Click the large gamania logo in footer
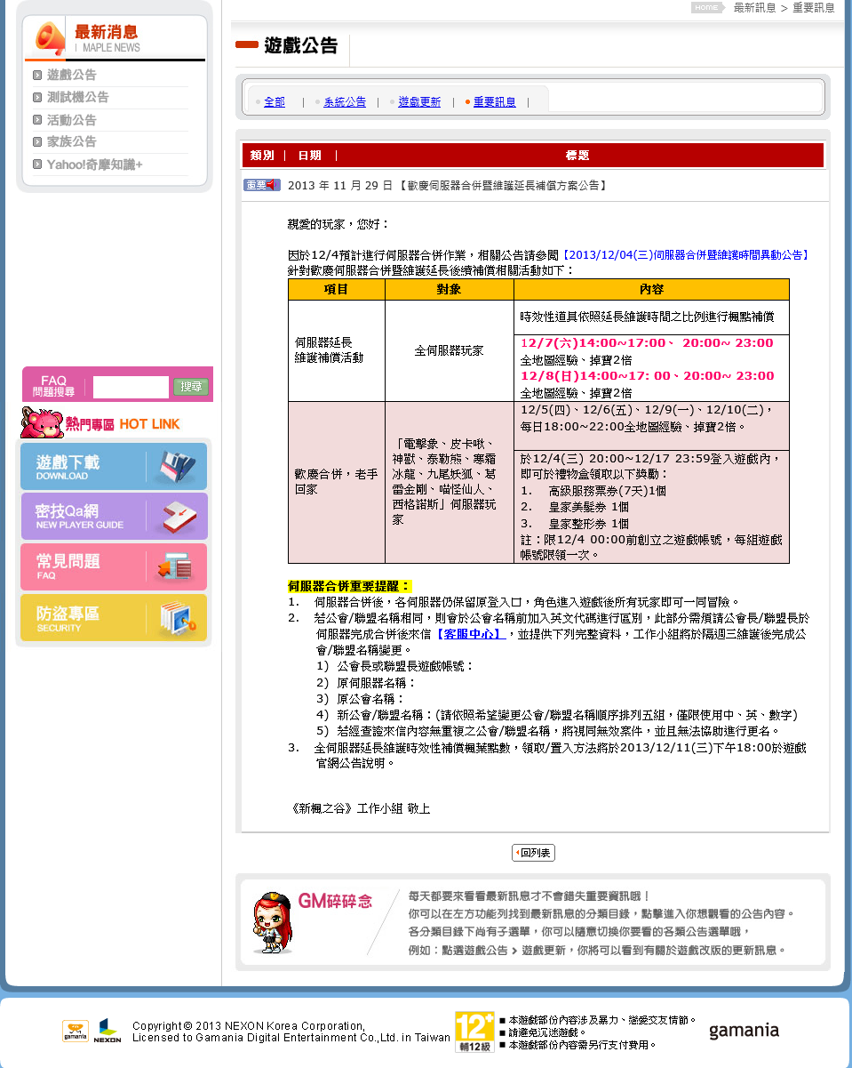852x1068 pixels. click(x=744, y=1032)
